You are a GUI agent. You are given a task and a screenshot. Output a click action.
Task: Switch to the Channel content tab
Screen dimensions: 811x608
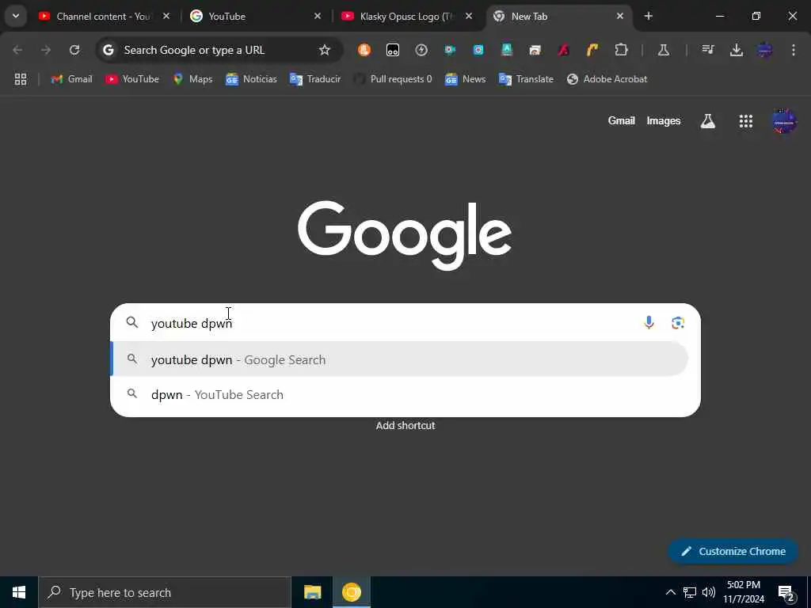tap(103, 16)
